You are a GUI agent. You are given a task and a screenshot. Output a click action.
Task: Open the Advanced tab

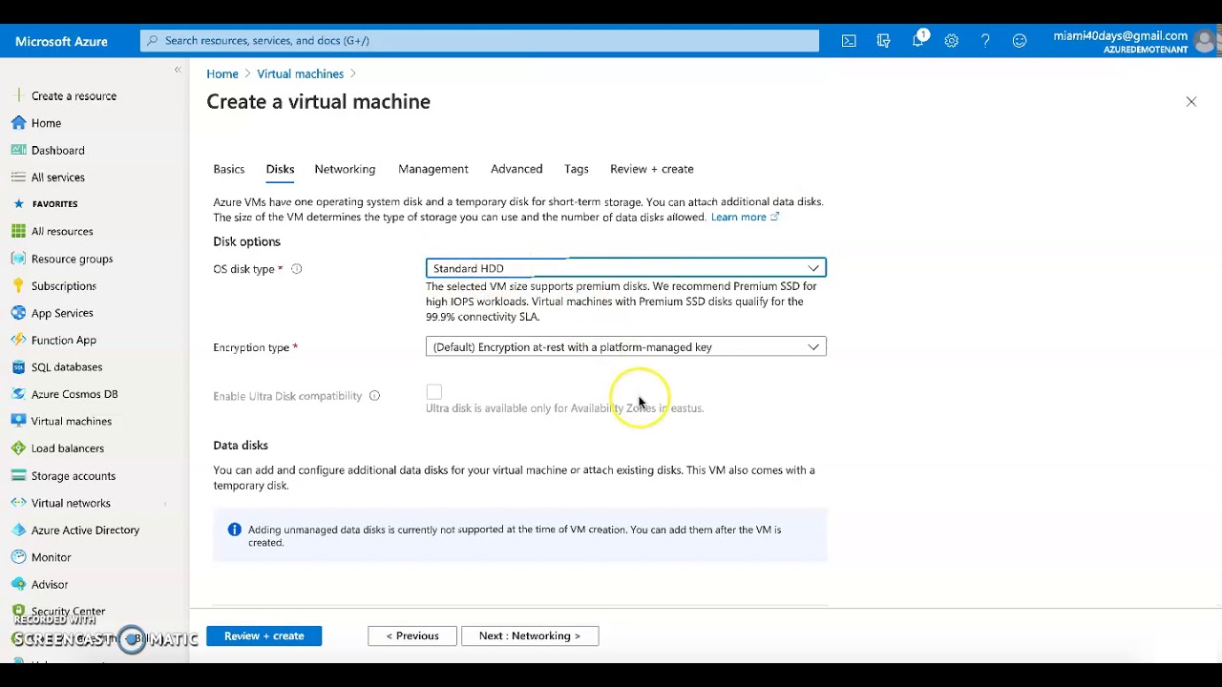pyautogui.click(x=516, y=169)
